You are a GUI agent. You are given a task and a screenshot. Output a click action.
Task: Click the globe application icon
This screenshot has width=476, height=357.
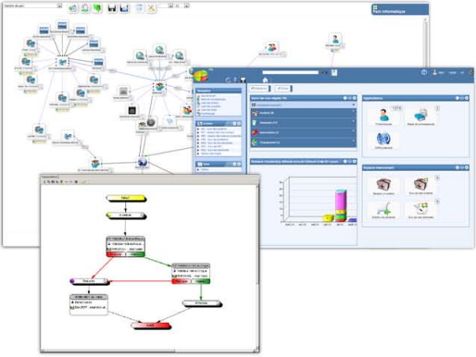tap(383, 139)
